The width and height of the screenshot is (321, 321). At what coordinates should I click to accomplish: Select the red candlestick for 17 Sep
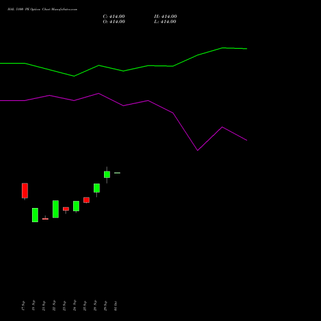(25, 191)
